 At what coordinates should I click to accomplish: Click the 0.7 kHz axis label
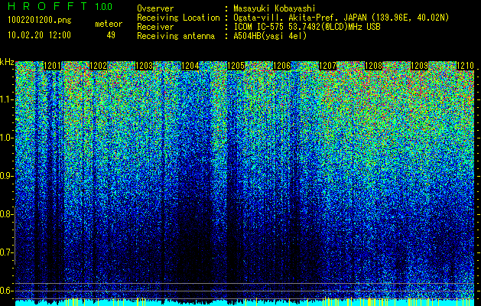tap(6, 252)
